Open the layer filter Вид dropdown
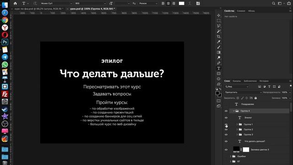293x165 pixels. tap(237, 87)
